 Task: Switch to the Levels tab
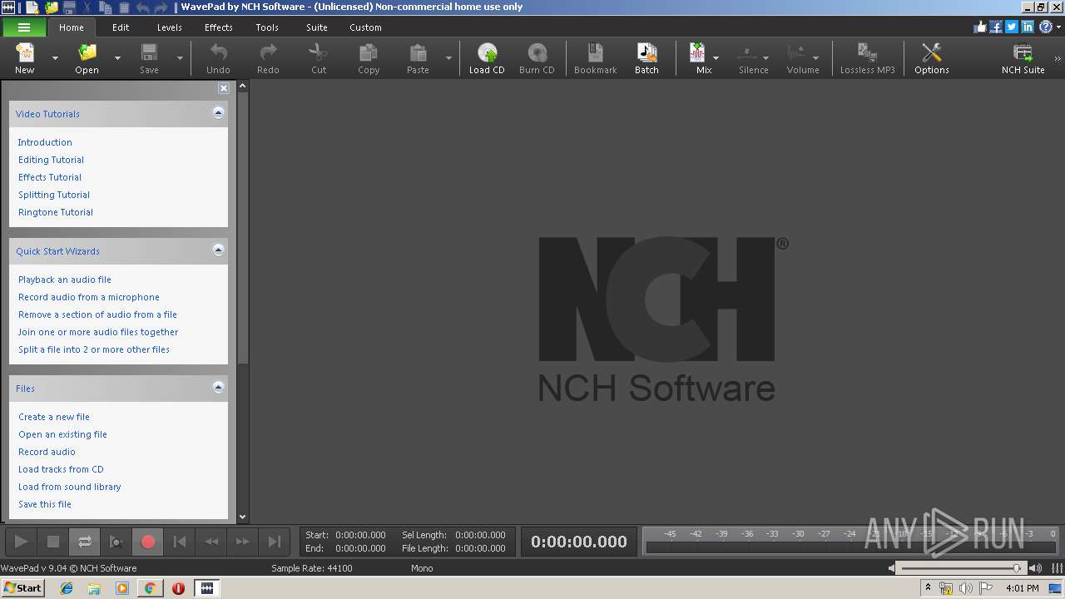click(169, 27)
